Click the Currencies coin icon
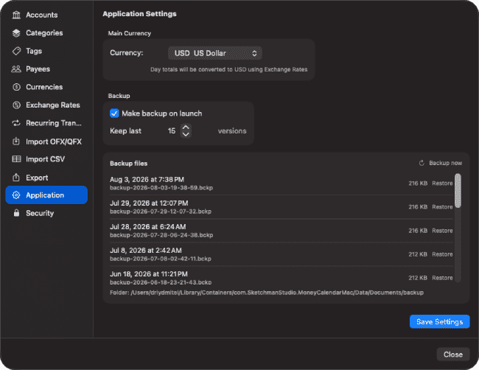Image resolution: width=479 pixels, height=370 pixels. (16, 87)
